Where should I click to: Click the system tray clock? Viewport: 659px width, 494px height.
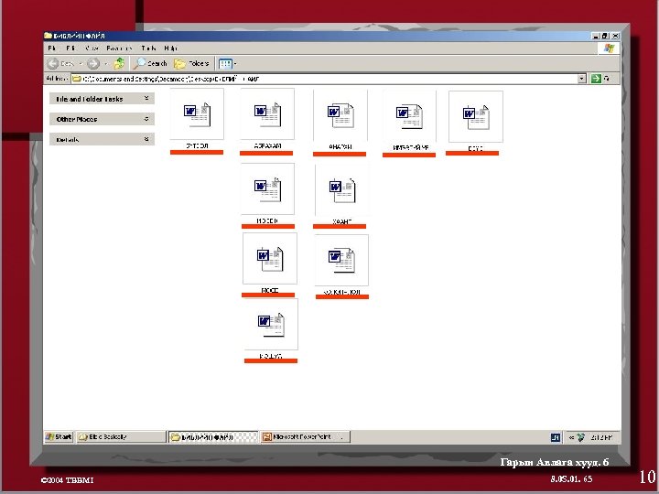601,437
